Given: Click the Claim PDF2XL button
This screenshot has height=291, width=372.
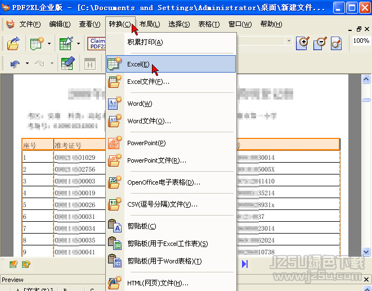Looking at the screenshot, I should (97, 44).
